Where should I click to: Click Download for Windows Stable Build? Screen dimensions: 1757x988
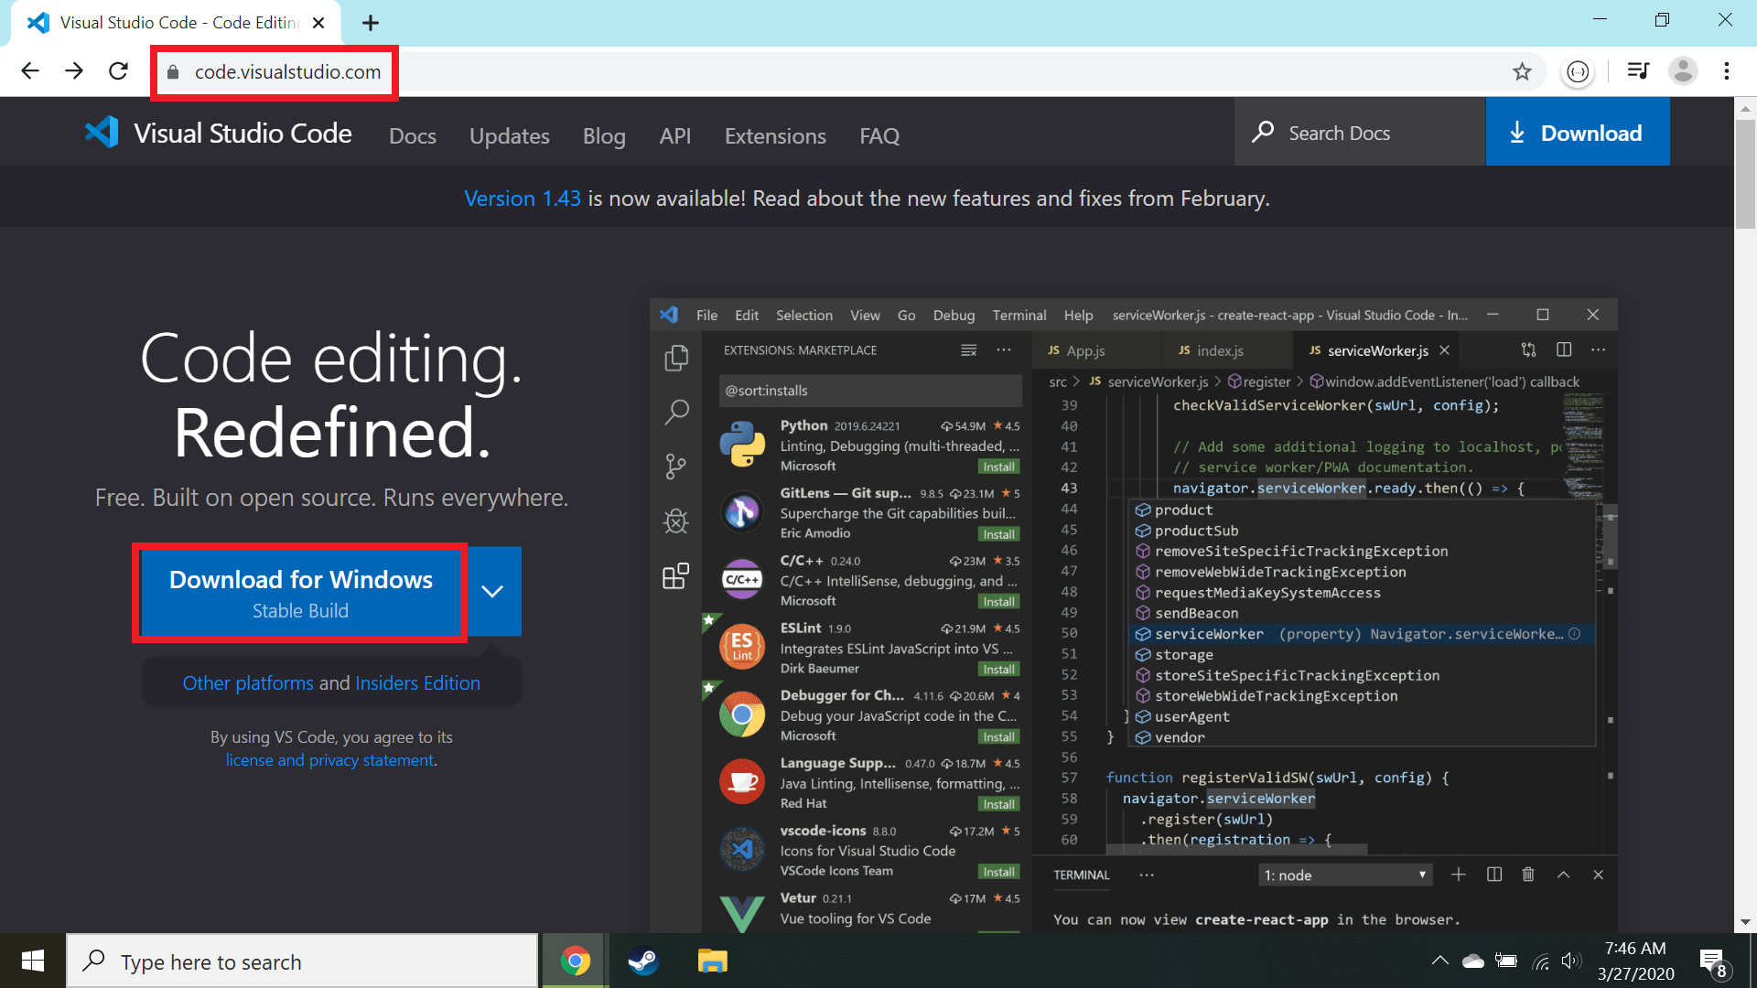pyautogui.click(x=300, y=593)
